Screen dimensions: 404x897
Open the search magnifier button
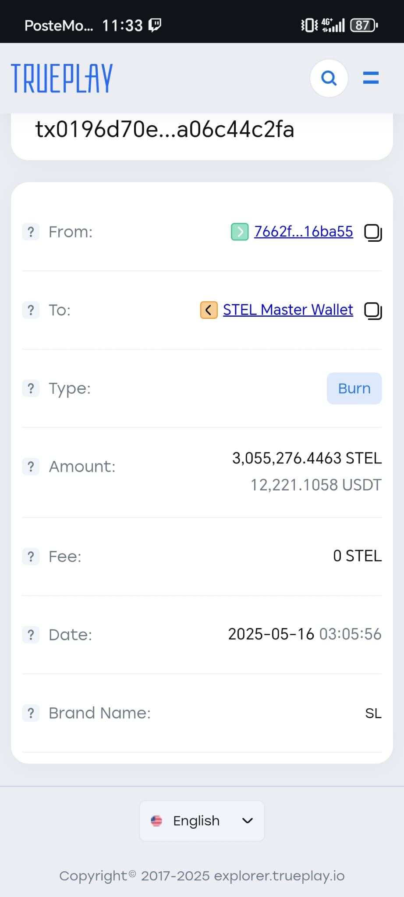(x=329, y=78)
